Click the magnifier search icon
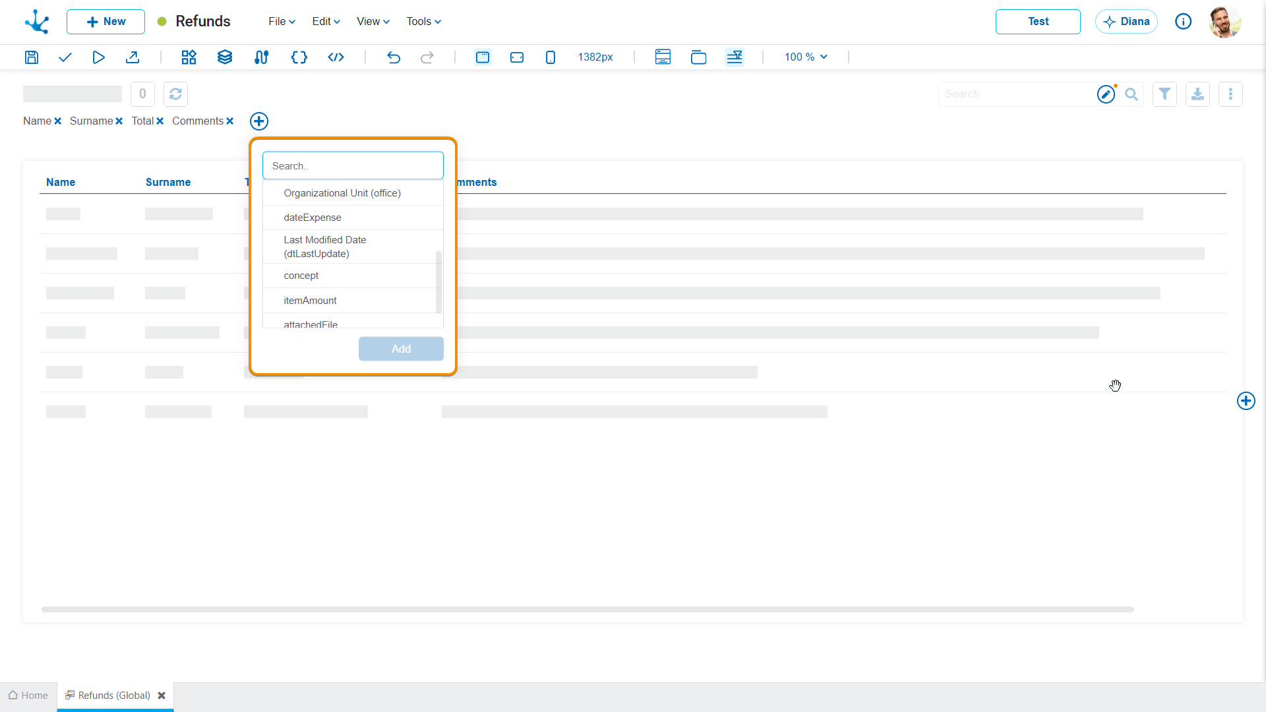1266x712 pixels. coord(1131,94)
